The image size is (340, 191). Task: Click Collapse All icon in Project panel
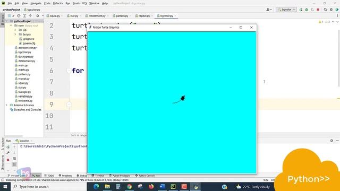click(x=30, y=16)
